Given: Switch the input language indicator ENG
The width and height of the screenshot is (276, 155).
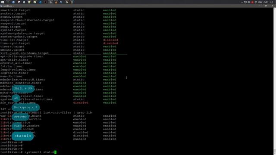Looking at the screenshot, I should point(260,2).
